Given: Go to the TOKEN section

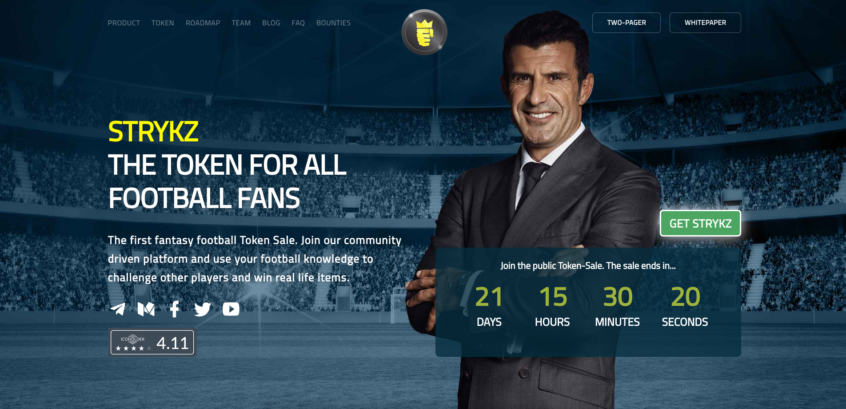Looking at the screenshot, I should 163,23.
